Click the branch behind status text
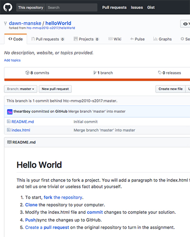 pyautogui.click(x=62, y=101)
